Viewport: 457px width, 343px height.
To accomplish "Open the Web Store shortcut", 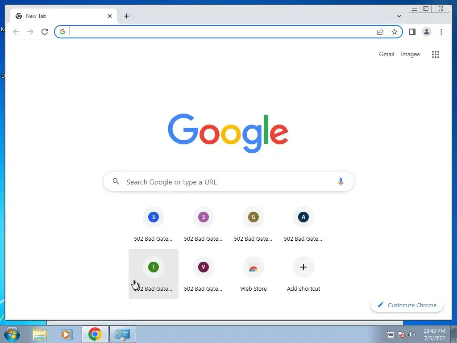I will pyautogui.click(x=253, y=274).
